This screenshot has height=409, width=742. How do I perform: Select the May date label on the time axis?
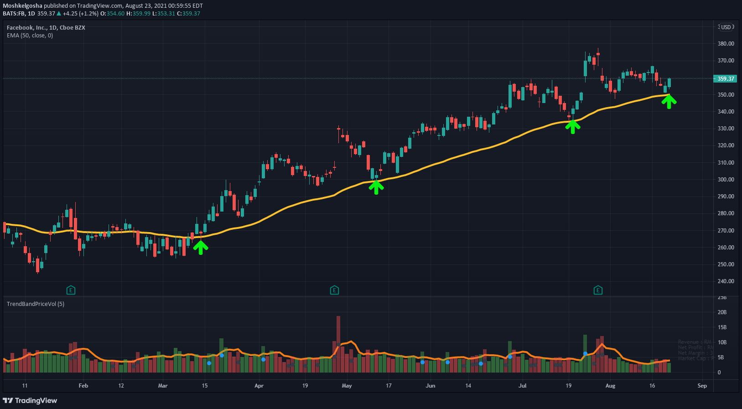347,386
